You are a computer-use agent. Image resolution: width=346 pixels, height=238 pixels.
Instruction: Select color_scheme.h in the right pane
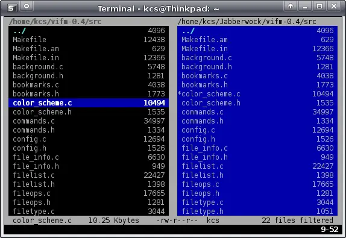257,103
